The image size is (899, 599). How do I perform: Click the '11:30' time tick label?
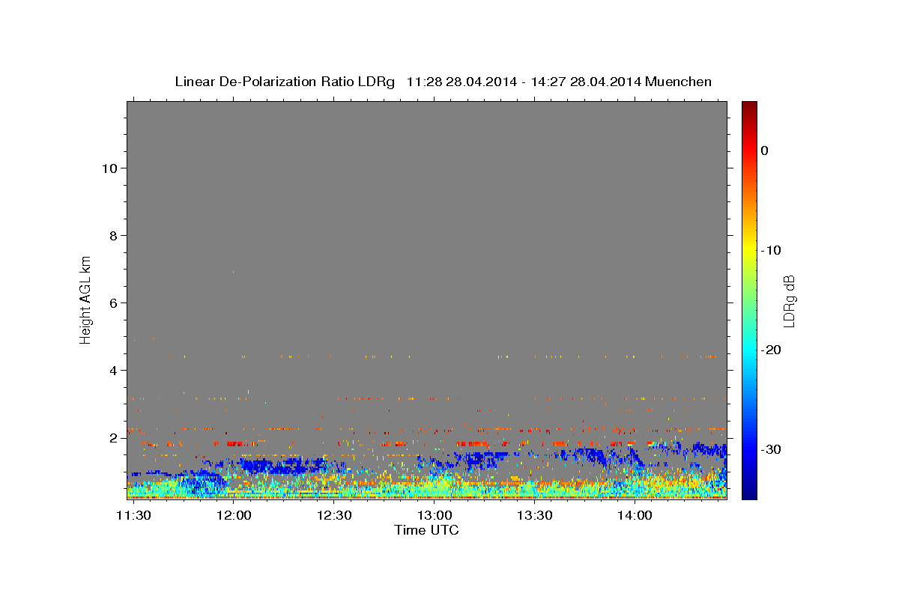click(133, 516)
